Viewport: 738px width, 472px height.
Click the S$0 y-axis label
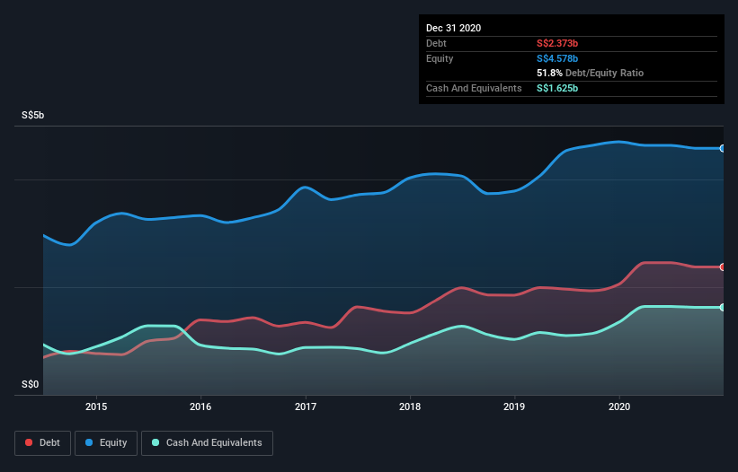click(31, 384)
